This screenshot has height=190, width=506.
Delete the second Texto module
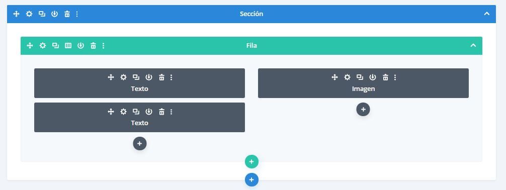click(x=161, y=112)
